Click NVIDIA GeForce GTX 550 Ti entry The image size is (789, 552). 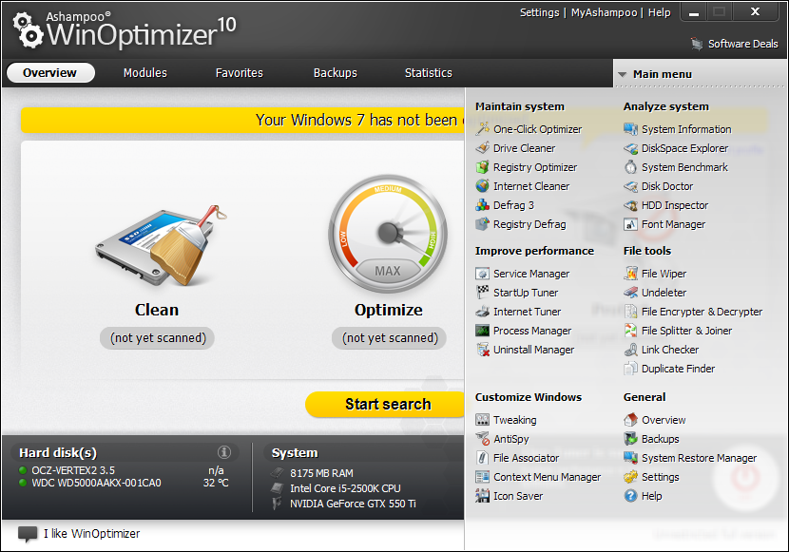pos(353,504)
